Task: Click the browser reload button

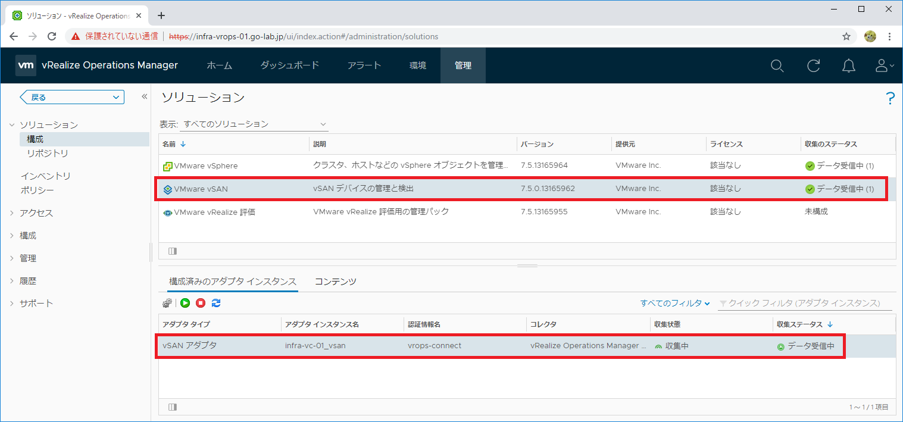Action: point(52,36)
